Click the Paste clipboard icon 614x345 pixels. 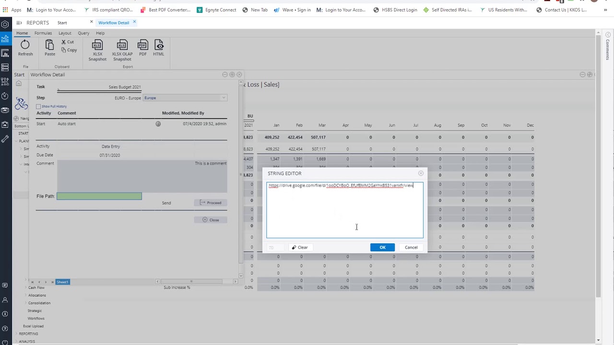pyautogui.click(x=49, y=45)
